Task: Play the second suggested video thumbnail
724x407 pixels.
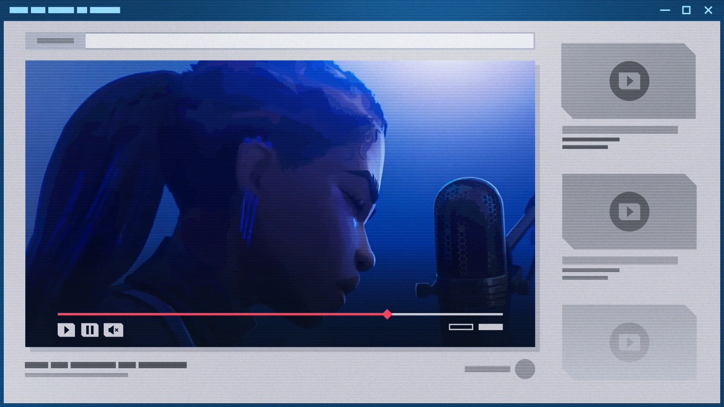Action: click(x=629, y=211)
